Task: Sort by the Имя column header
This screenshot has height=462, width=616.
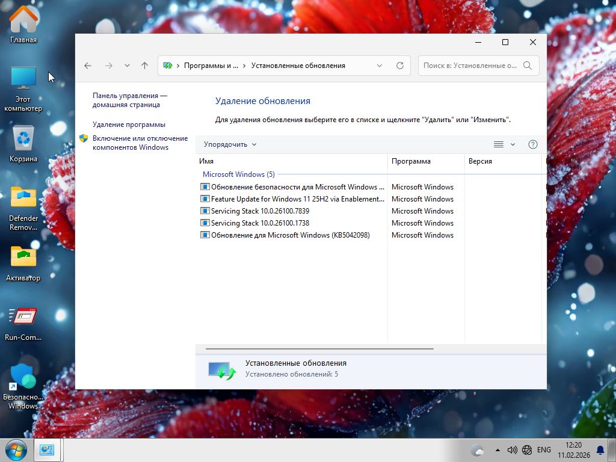Action: click(x=291, y=161)
